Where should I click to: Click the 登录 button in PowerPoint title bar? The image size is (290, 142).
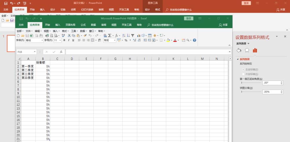[x=246, y=3]
